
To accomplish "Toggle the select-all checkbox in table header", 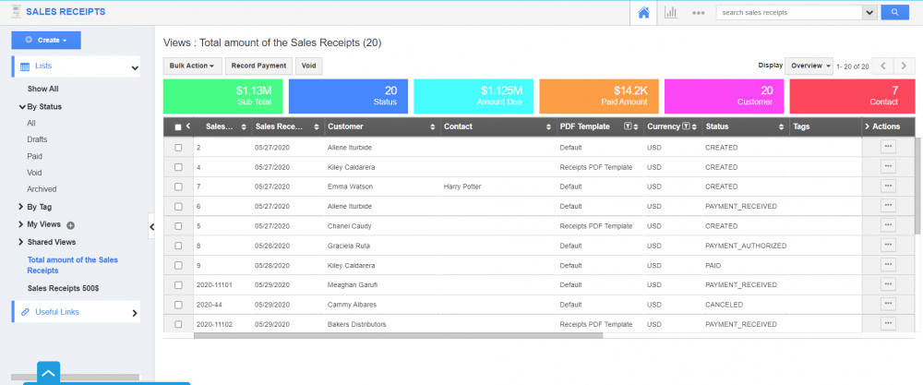I will coord(178,126).
